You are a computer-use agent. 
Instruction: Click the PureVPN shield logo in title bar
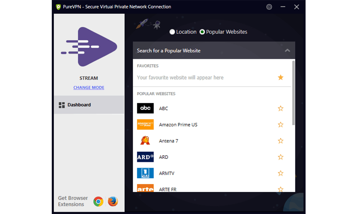tap(58, 7)
